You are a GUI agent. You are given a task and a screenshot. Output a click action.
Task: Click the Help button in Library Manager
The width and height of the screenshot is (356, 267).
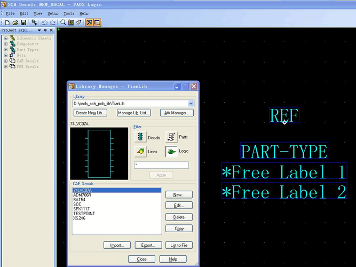[173, 259]
